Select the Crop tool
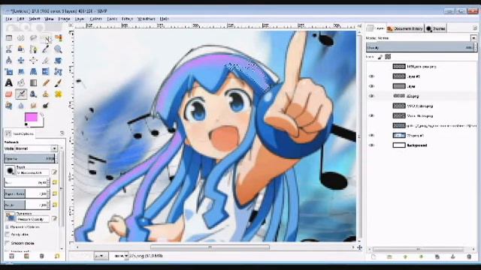The width and height of the screenshot is (481, 270). pyautogui.click(x=46, y=60)
